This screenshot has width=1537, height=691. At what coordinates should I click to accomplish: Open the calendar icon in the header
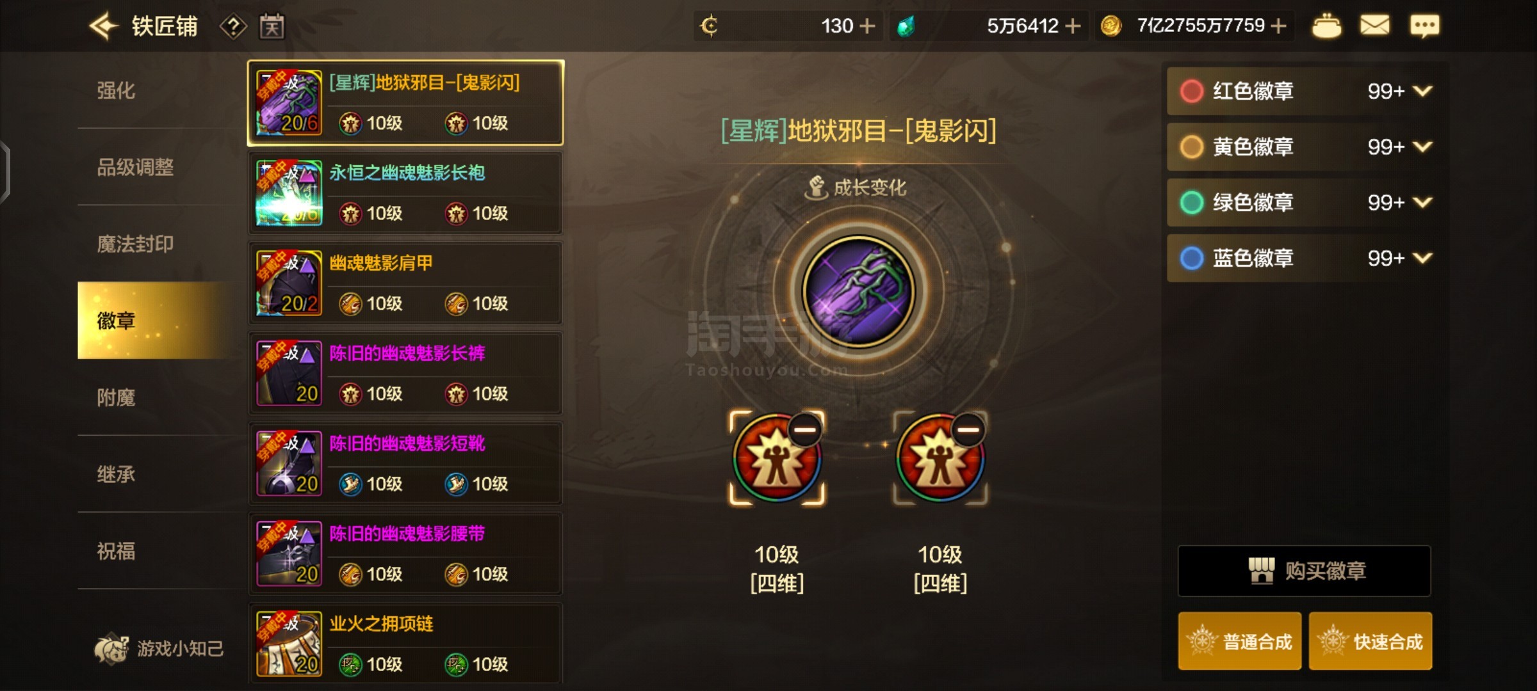pos(272,26)
